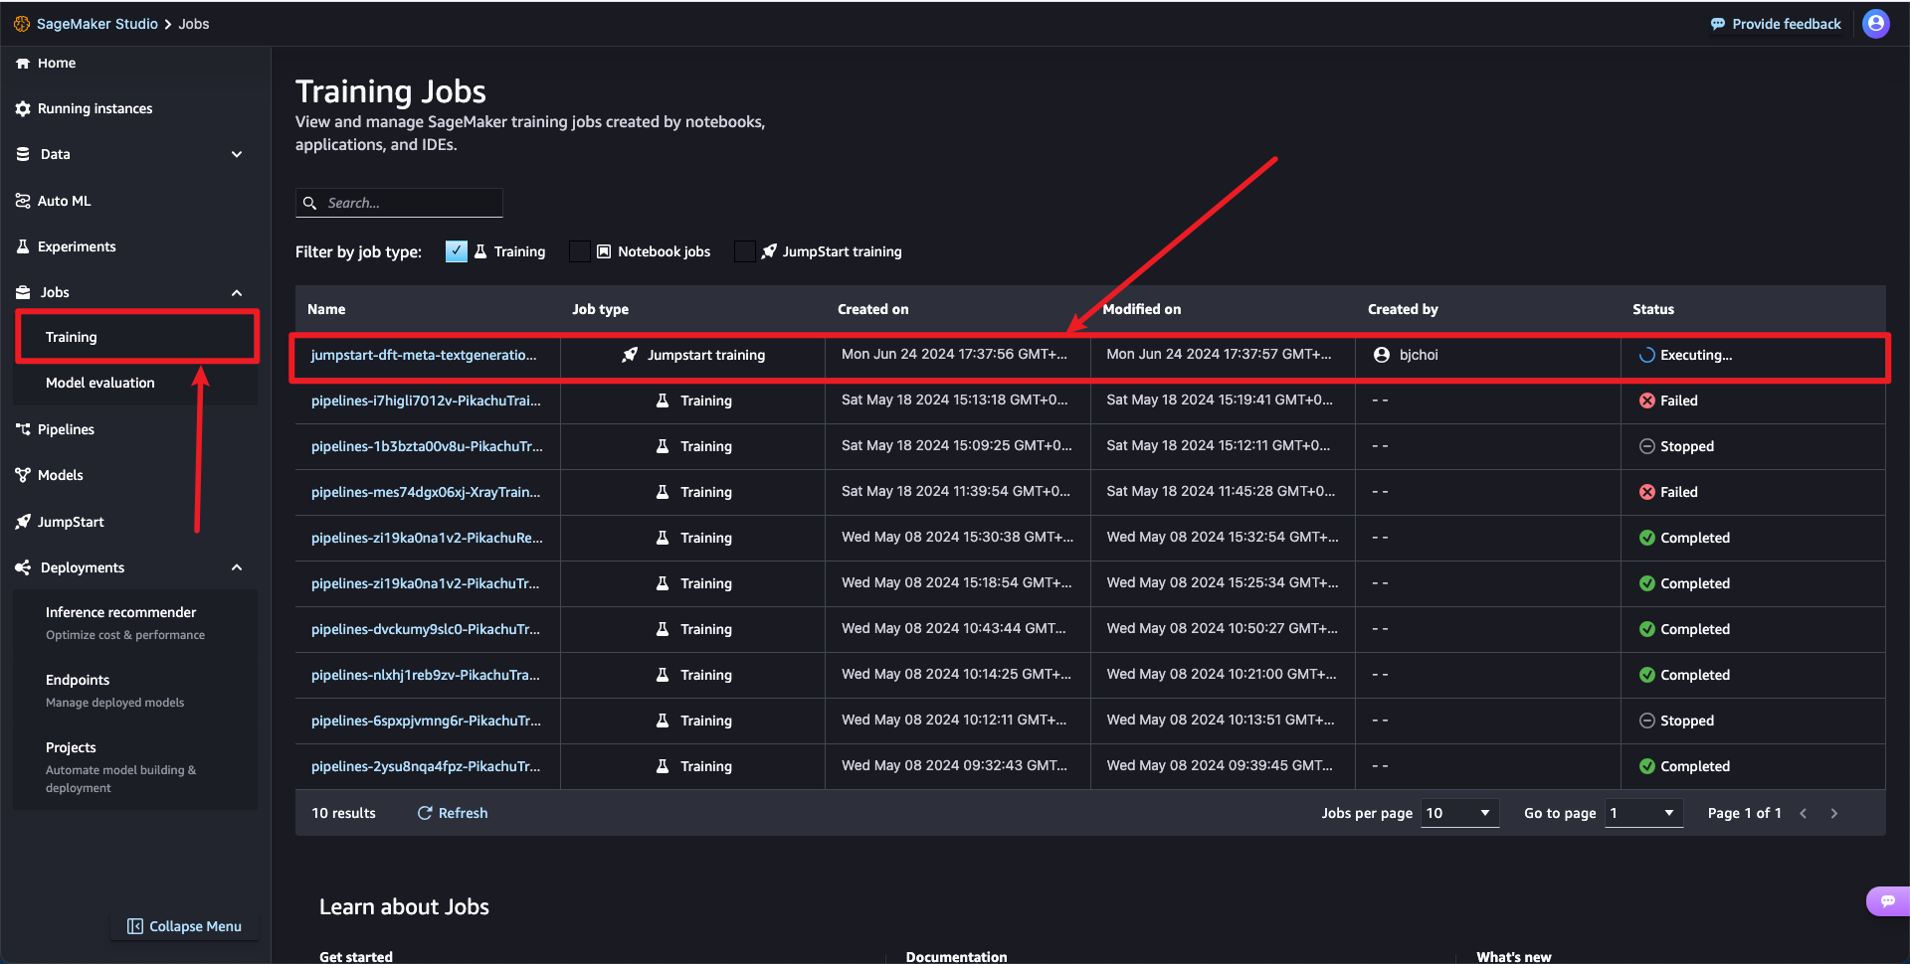1910x964 pixels.
Task: Expand the Data section chevron
Action: (237, 154)
